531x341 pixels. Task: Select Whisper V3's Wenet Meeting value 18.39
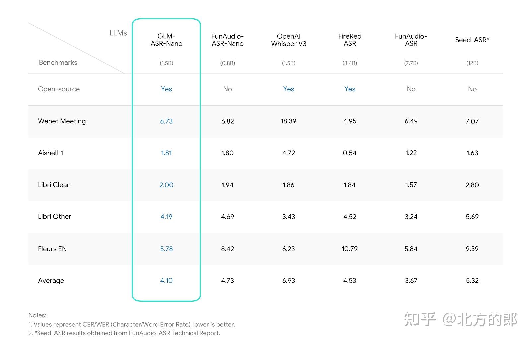pos(288,121)
